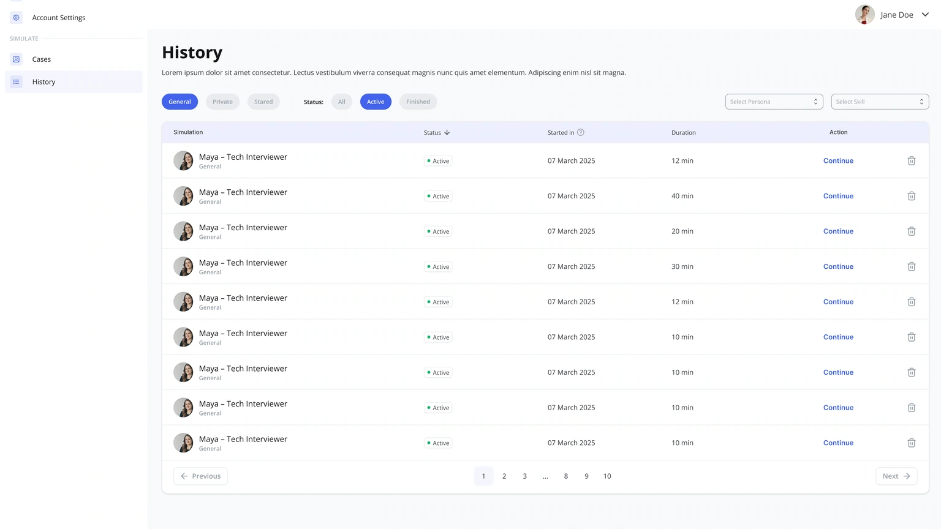Delete the 30 min simulation row

[x=911, y=266]
